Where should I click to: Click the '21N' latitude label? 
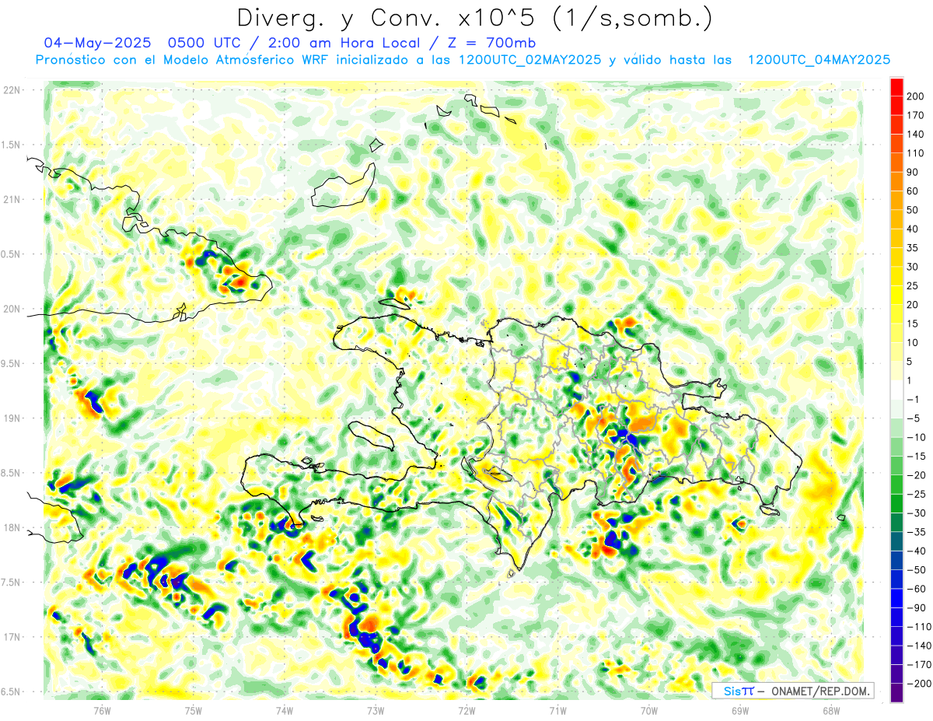(13, 199)
